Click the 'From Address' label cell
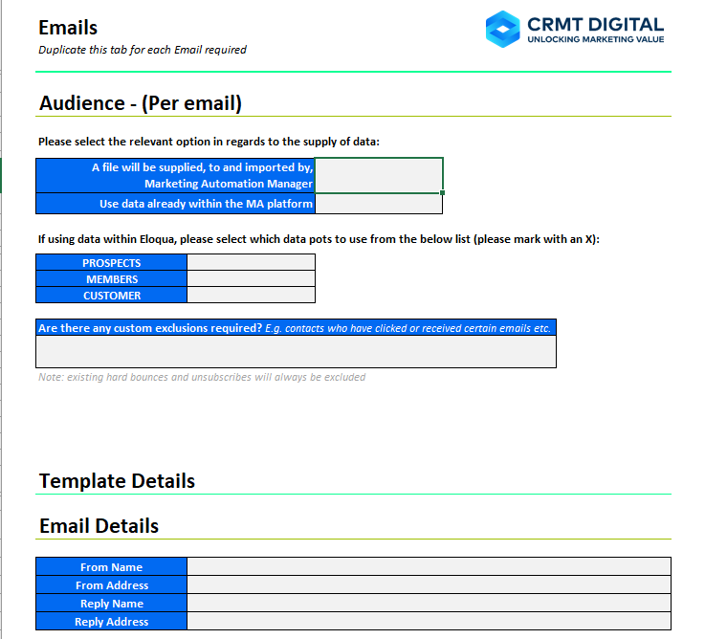Image resolution: width=705 pixels, height=639 pixels. point(112,584)
